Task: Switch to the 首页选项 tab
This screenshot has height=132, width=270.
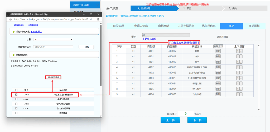Action: click(118, 26)
